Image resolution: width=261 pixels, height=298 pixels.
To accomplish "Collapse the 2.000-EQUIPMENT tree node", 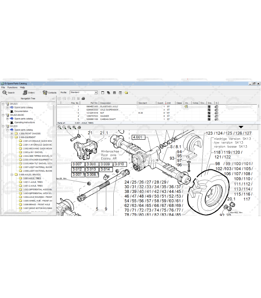I will [x=12, y=137].
